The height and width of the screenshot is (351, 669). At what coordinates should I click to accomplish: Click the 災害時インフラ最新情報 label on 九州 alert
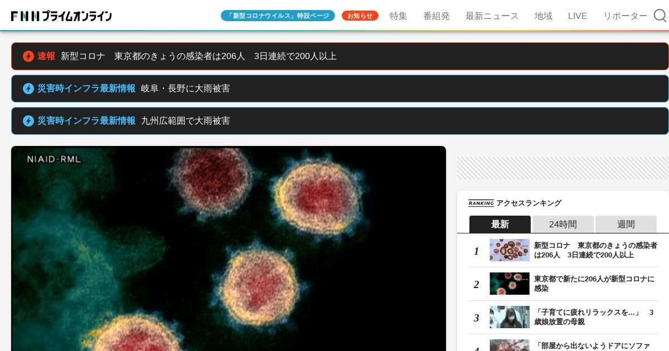click(x=86, y=121)
